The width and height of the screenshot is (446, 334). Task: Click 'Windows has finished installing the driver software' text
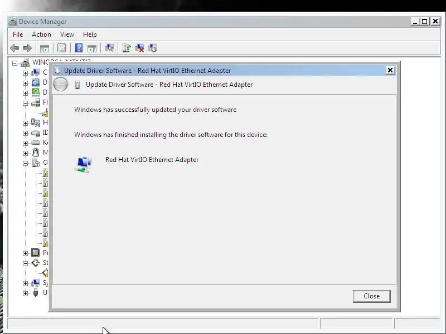[x=171, y=135]
